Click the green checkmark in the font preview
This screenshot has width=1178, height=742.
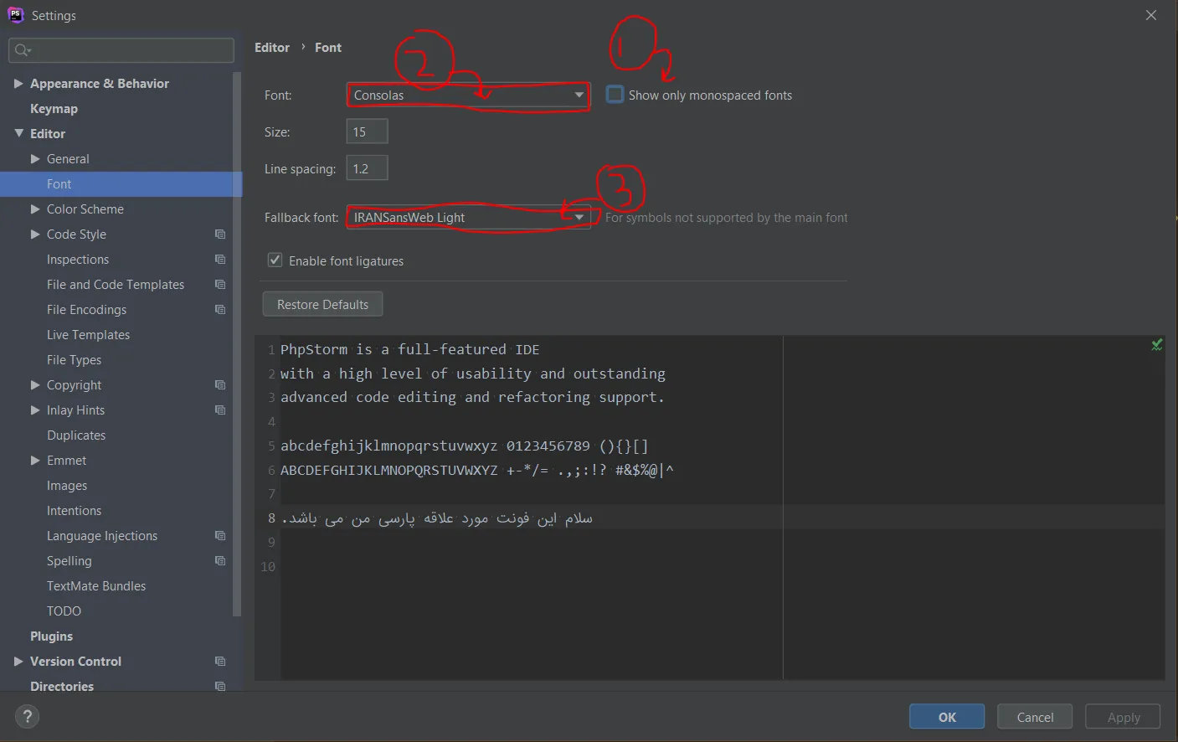pyautogui.click(x=1156, y=344)
